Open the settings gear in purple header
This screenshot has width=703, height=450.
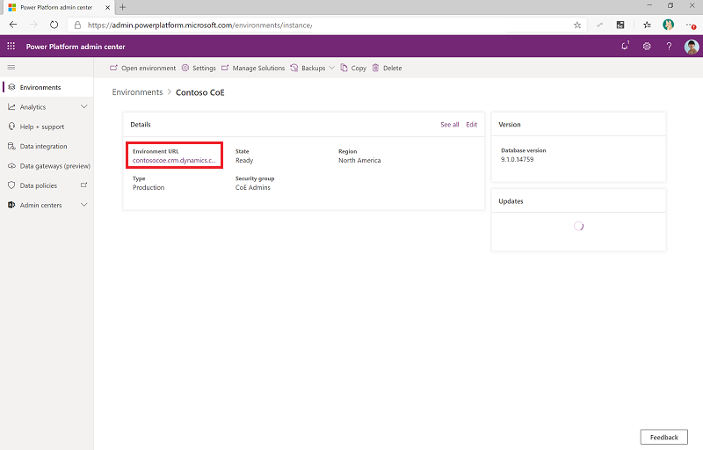pos(647,47)
